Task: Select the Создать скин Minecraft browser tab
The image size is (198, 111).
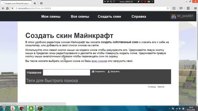Action: click(x=16, y=3)
